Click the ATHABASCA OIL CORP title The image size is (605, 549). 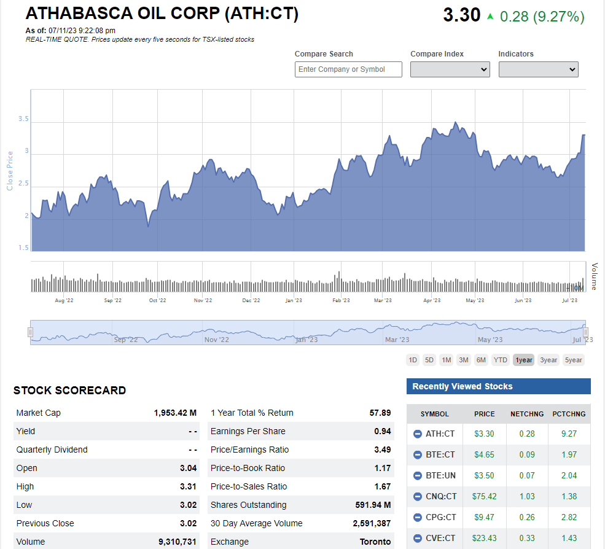pos(162,14)
